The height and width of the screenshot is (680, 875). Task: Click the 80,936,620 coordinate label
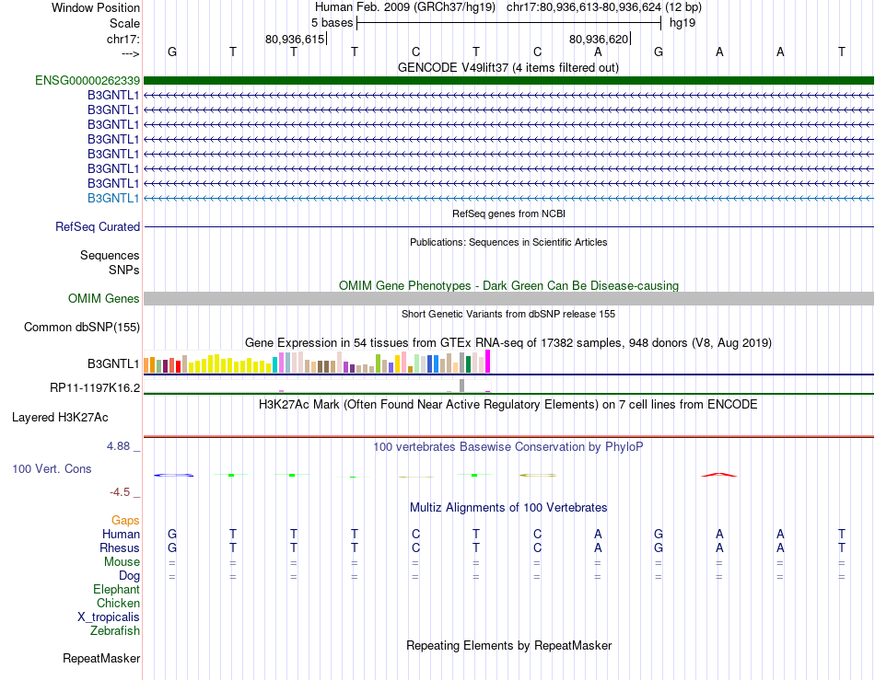(x=599, y=39)
